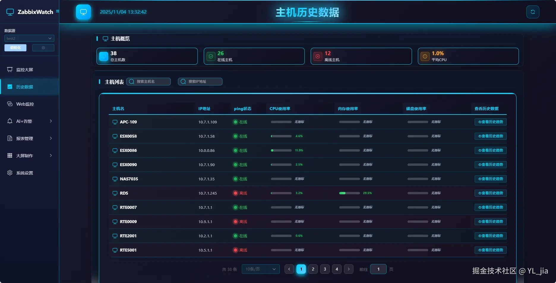Go to the next page arrow

point(349,269)
